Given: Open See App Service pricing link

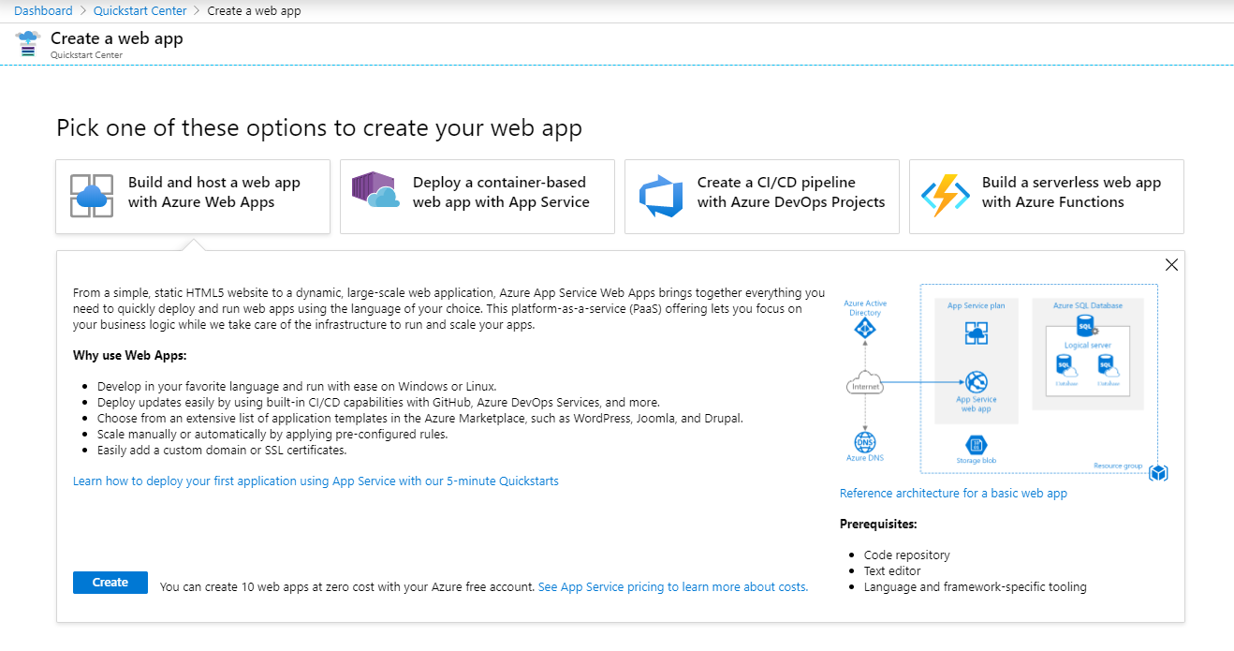Looking at the screenshot, I should (673, 586).
